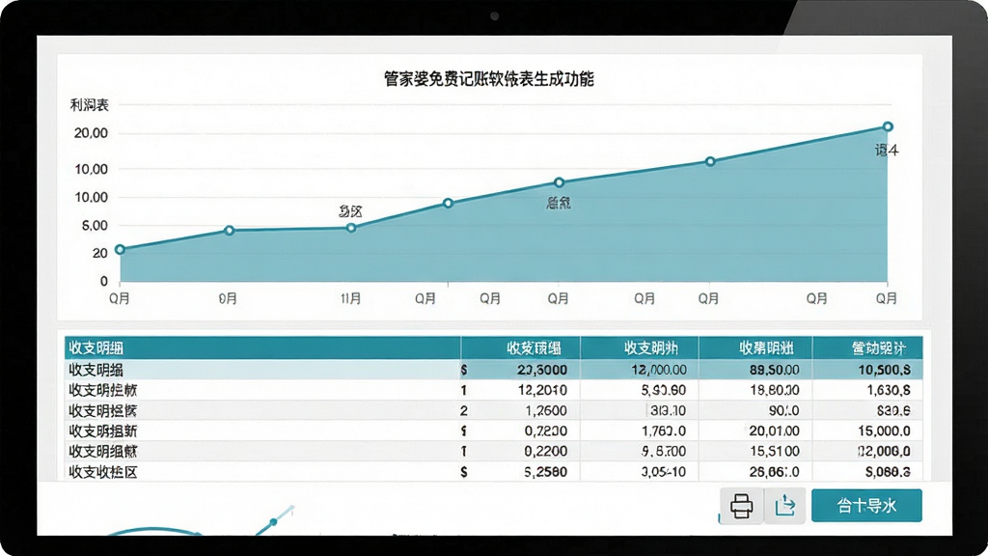Select the chart point labeled 4

point(888,126)
